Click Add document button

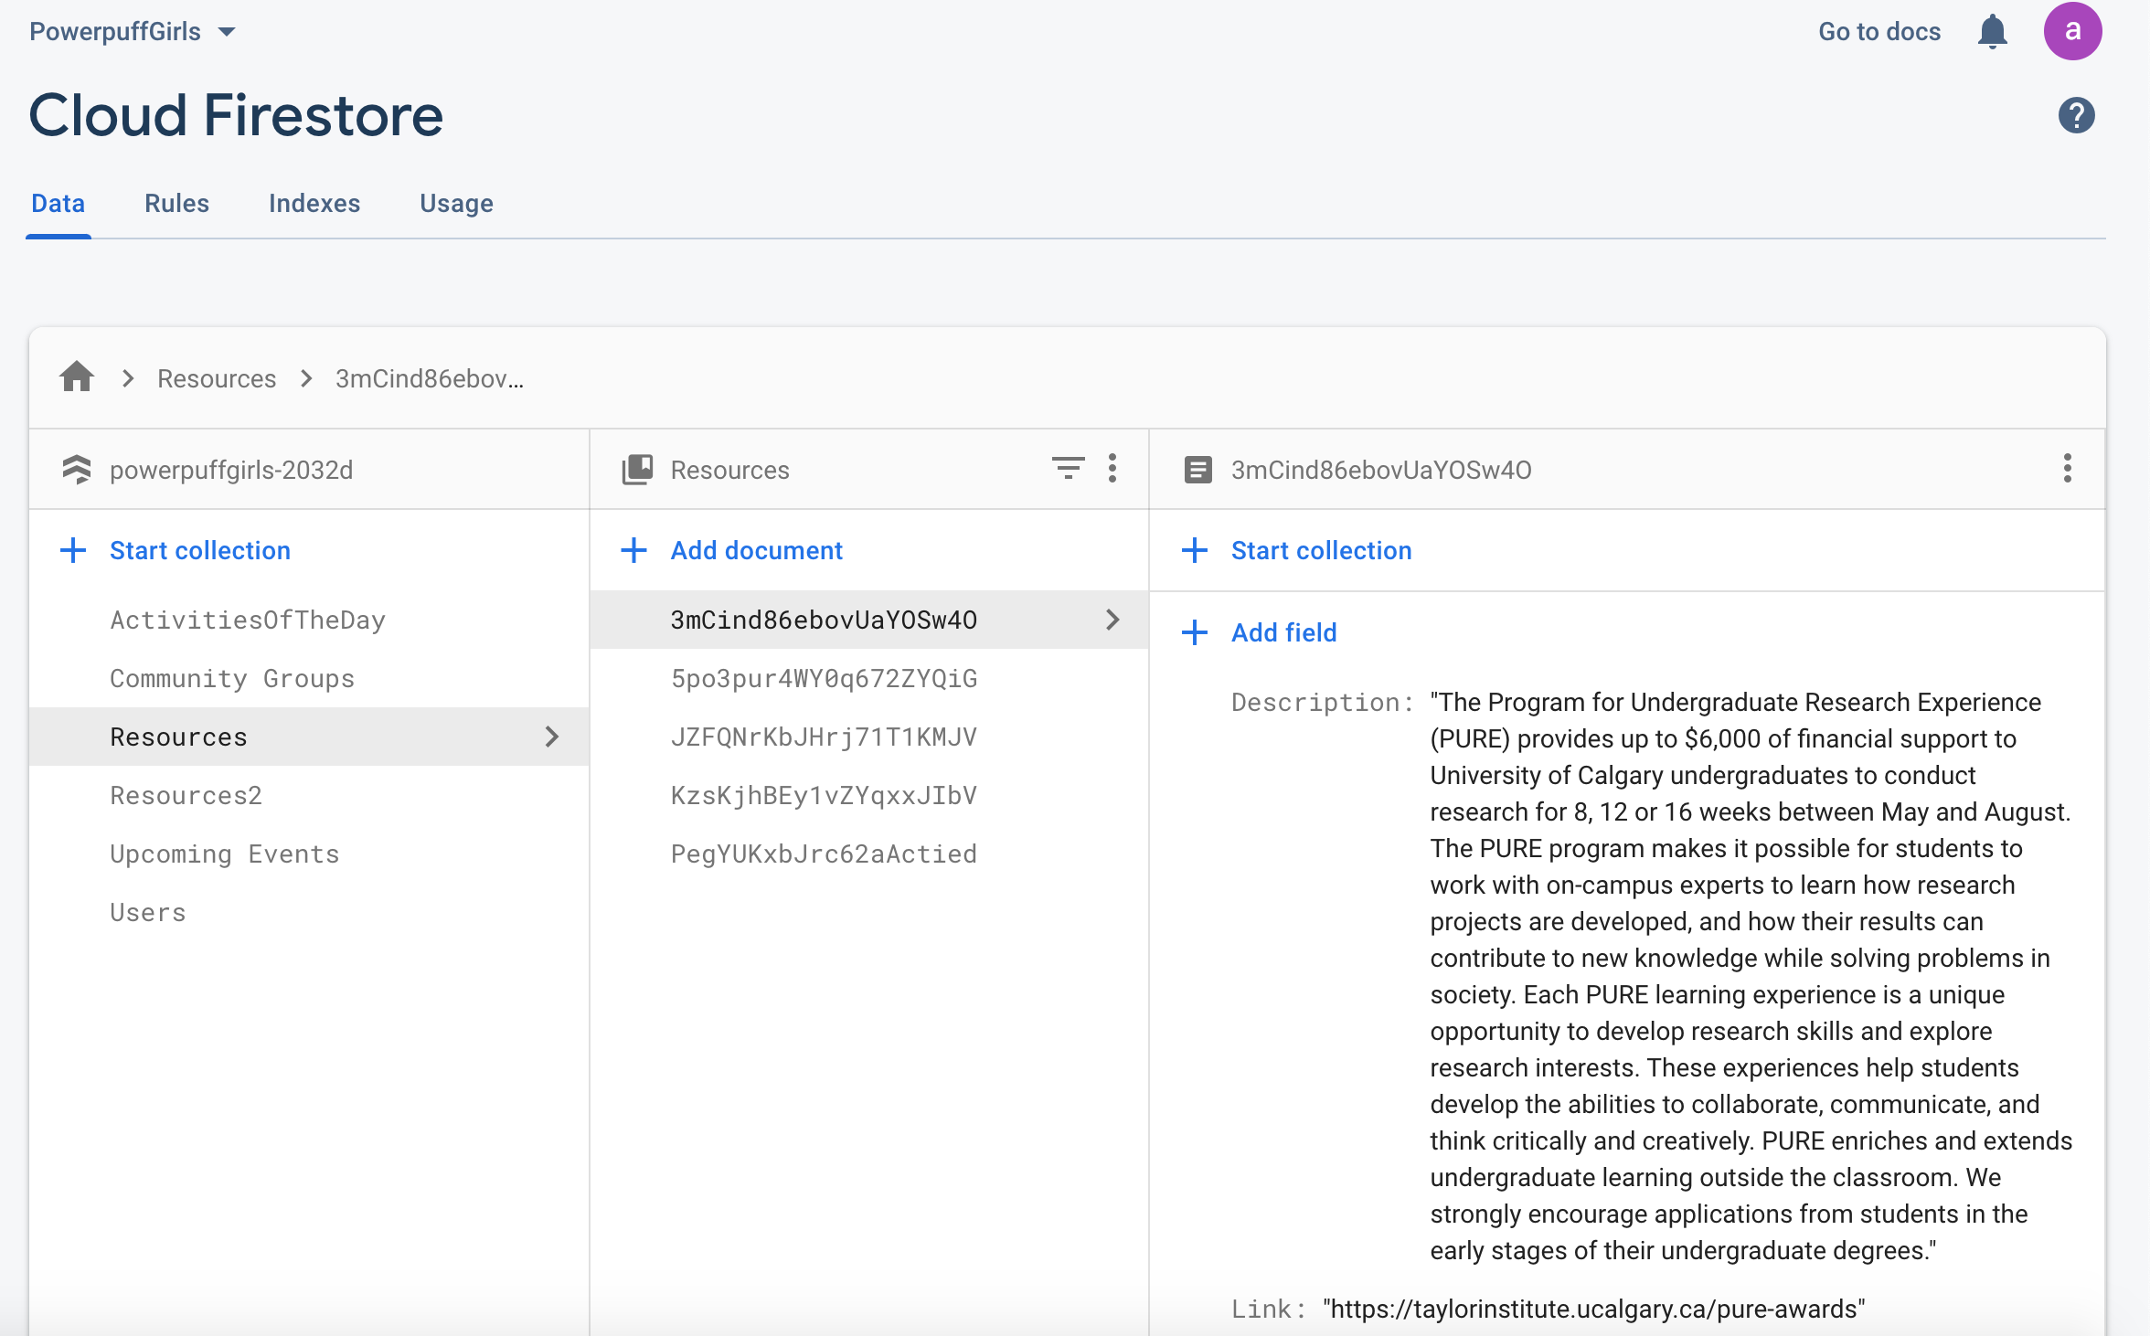click(x=756, y=550)
